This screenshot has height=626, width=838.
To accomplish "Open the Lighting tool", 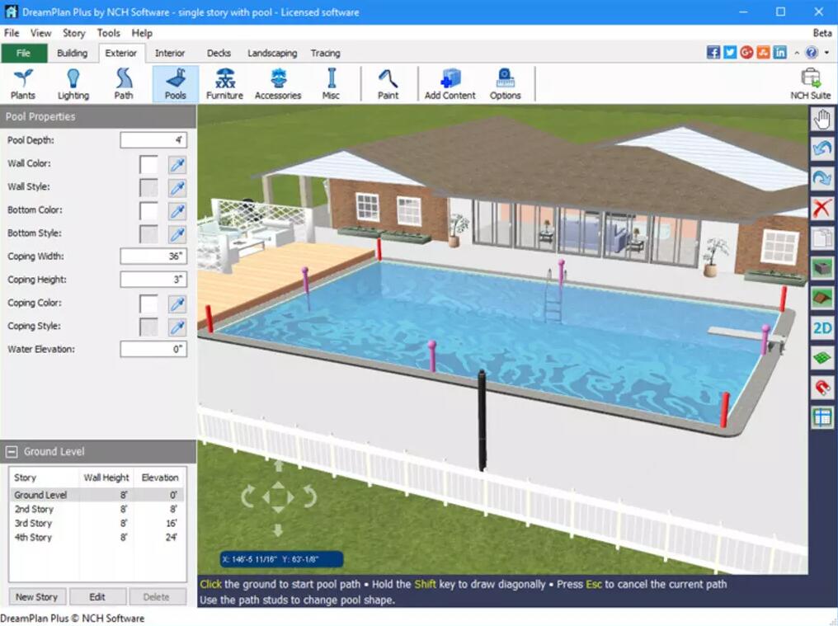I will (x=73, y=82).
